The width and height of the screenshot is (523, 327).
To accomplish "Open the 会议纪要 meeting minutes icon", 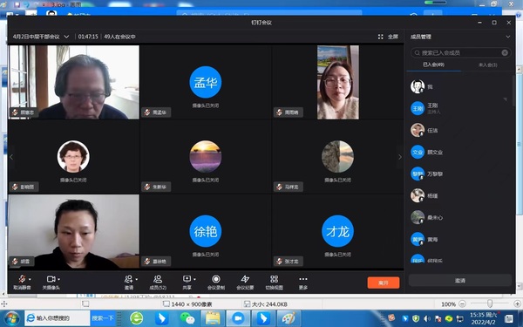I will [x=245, y=279].
